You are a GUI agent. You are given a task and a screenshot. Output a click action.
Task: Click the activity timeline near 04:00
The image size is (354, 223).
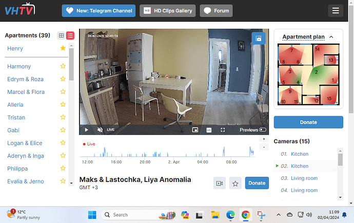pyautogui.click(x=203, y=152)
